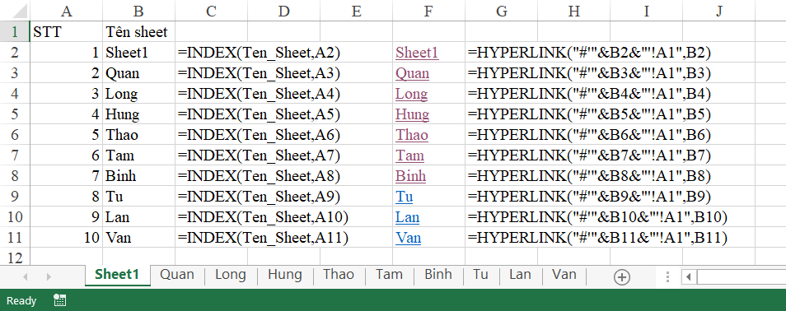
Task: Select the Tên sheet header cell
Action: tap(139, 32)
